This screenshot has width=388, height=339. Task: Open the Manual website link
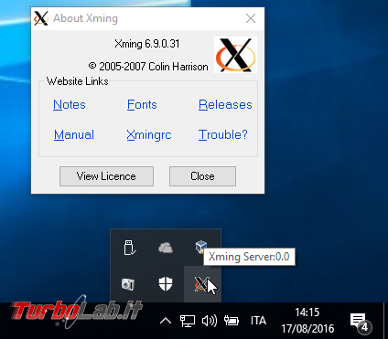74,134
